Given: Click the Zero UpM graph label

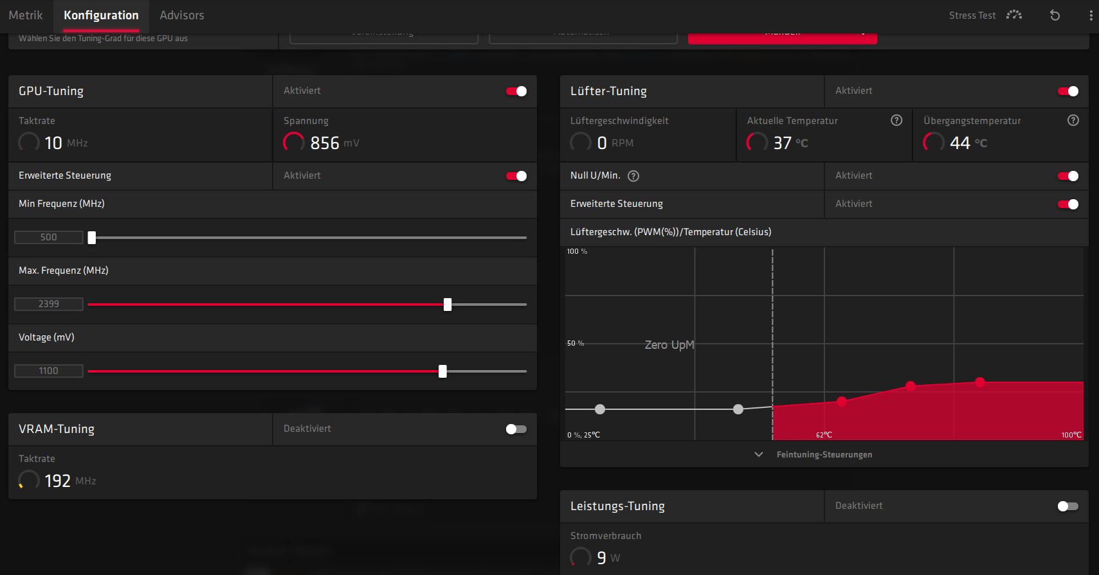Looking at the screenshot, I should [669, 345].
